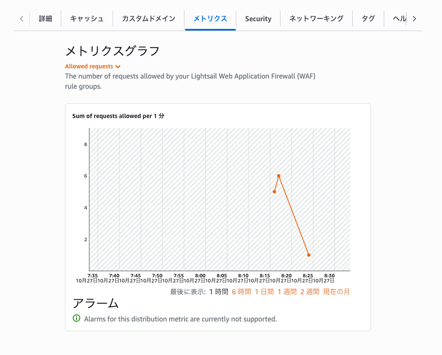Open the カスタムドメイン tab
This screenshot has height=355, width=442.
tap(149, 19)
